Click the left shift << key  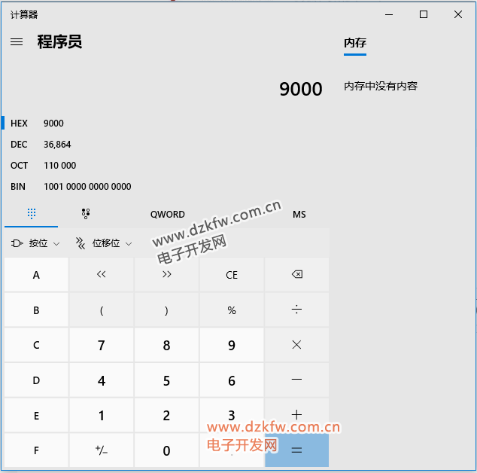pyautogui.click(x=102, y=275)
